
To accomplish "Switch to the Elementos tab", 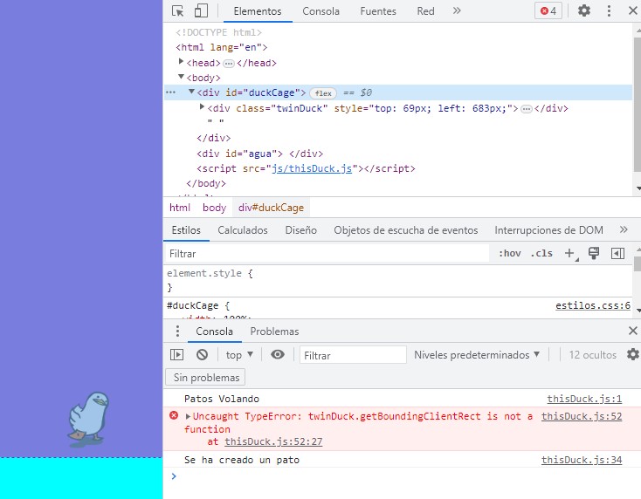I will tap(258, 11).
